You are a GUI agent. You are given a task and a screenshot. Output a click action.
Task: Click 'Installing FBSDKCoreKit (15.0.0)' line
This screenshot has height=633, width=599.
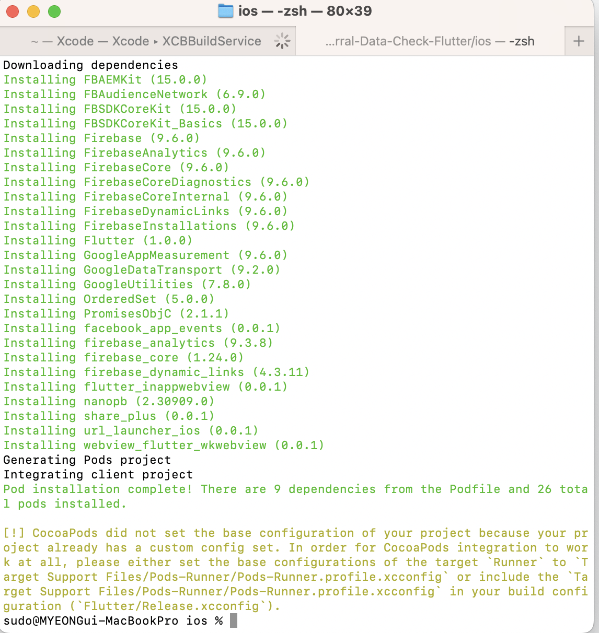pos(120,109)
